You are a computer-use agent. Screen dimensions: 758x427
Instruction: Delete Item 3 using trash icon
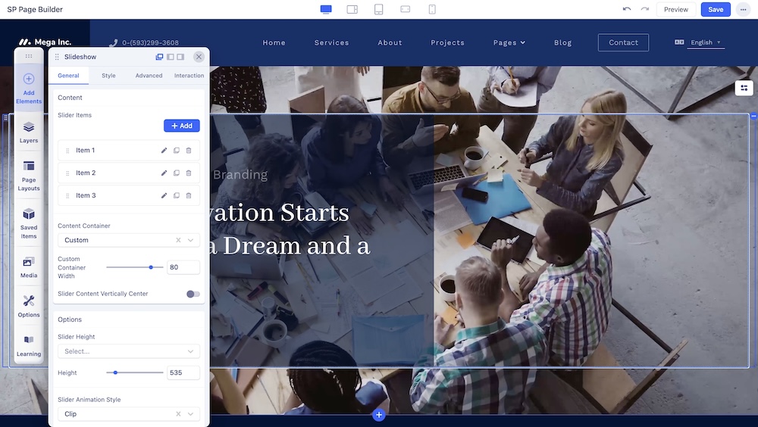(x=189, y=196)
